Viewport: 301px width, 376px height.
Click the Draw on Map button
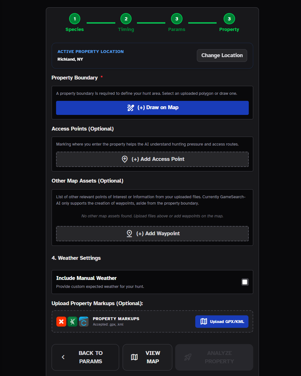pyautogui.click(x=153, y=108)
